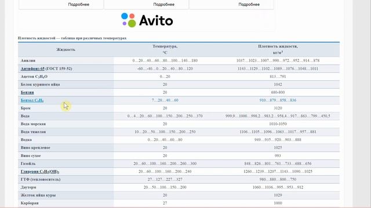Select Даутерм density values 1060…1036…995…953…912

(278, 187)
